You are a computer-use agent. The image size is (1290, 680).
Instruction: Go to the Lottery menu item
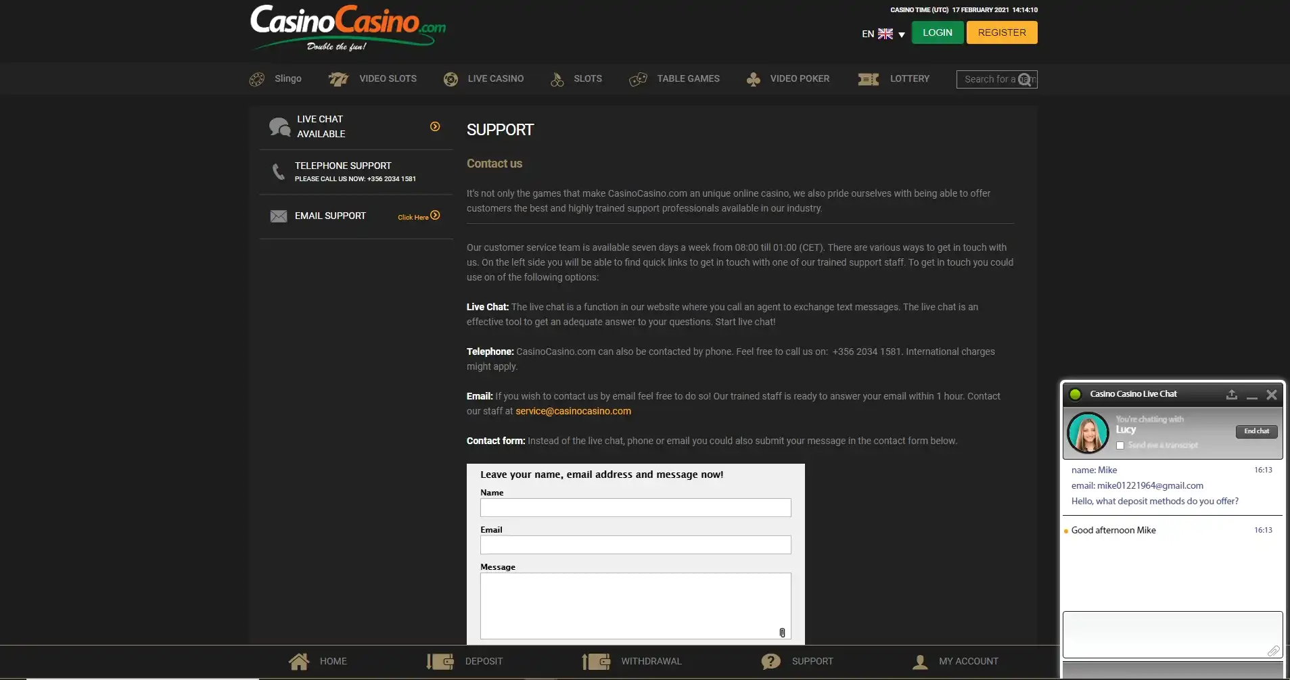pos(909,79)
